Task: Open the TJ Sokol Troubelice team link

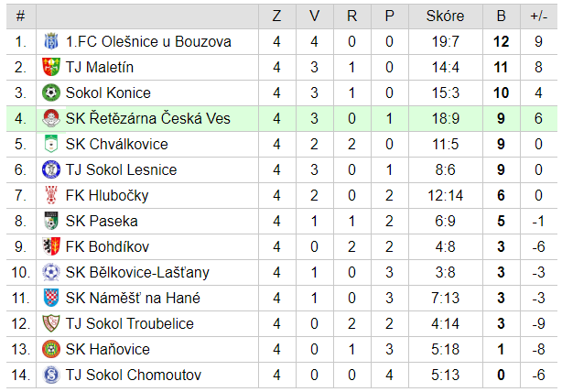Action: (129, 323)
